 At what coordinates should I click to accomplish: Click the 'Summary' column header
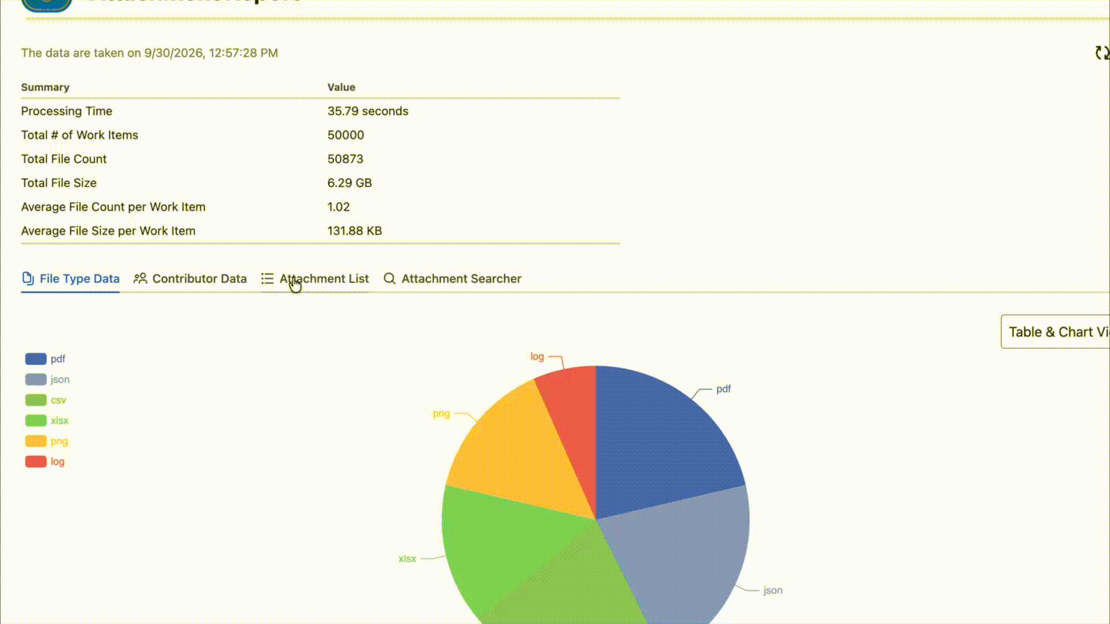(45, 87)
